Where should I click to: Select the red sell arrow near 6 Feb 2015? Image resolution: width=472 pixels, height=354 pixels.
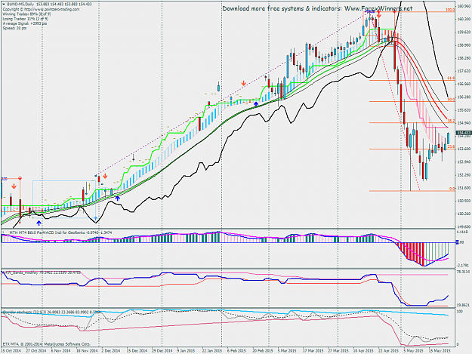point(243,83)
